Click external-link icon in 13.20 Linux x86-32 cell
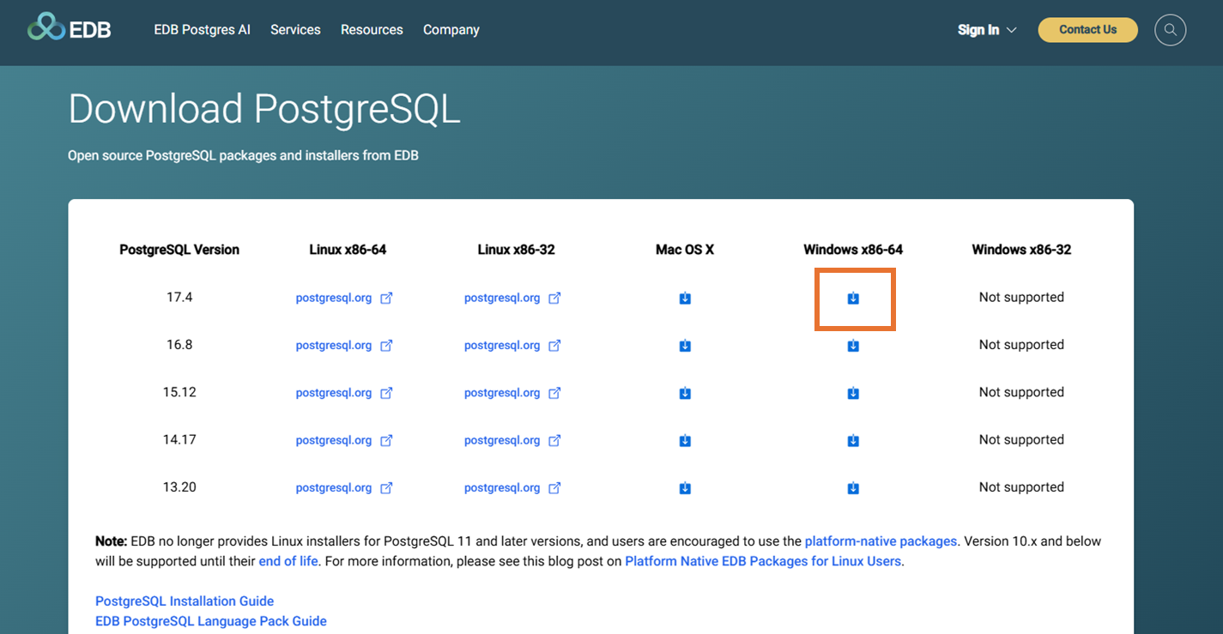The width and height of the screenshot is (1223, 634). (554, 487)
